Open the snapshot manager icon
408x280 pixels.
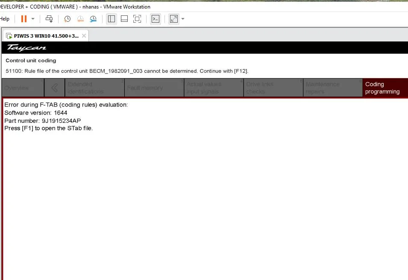pos(93,19)
